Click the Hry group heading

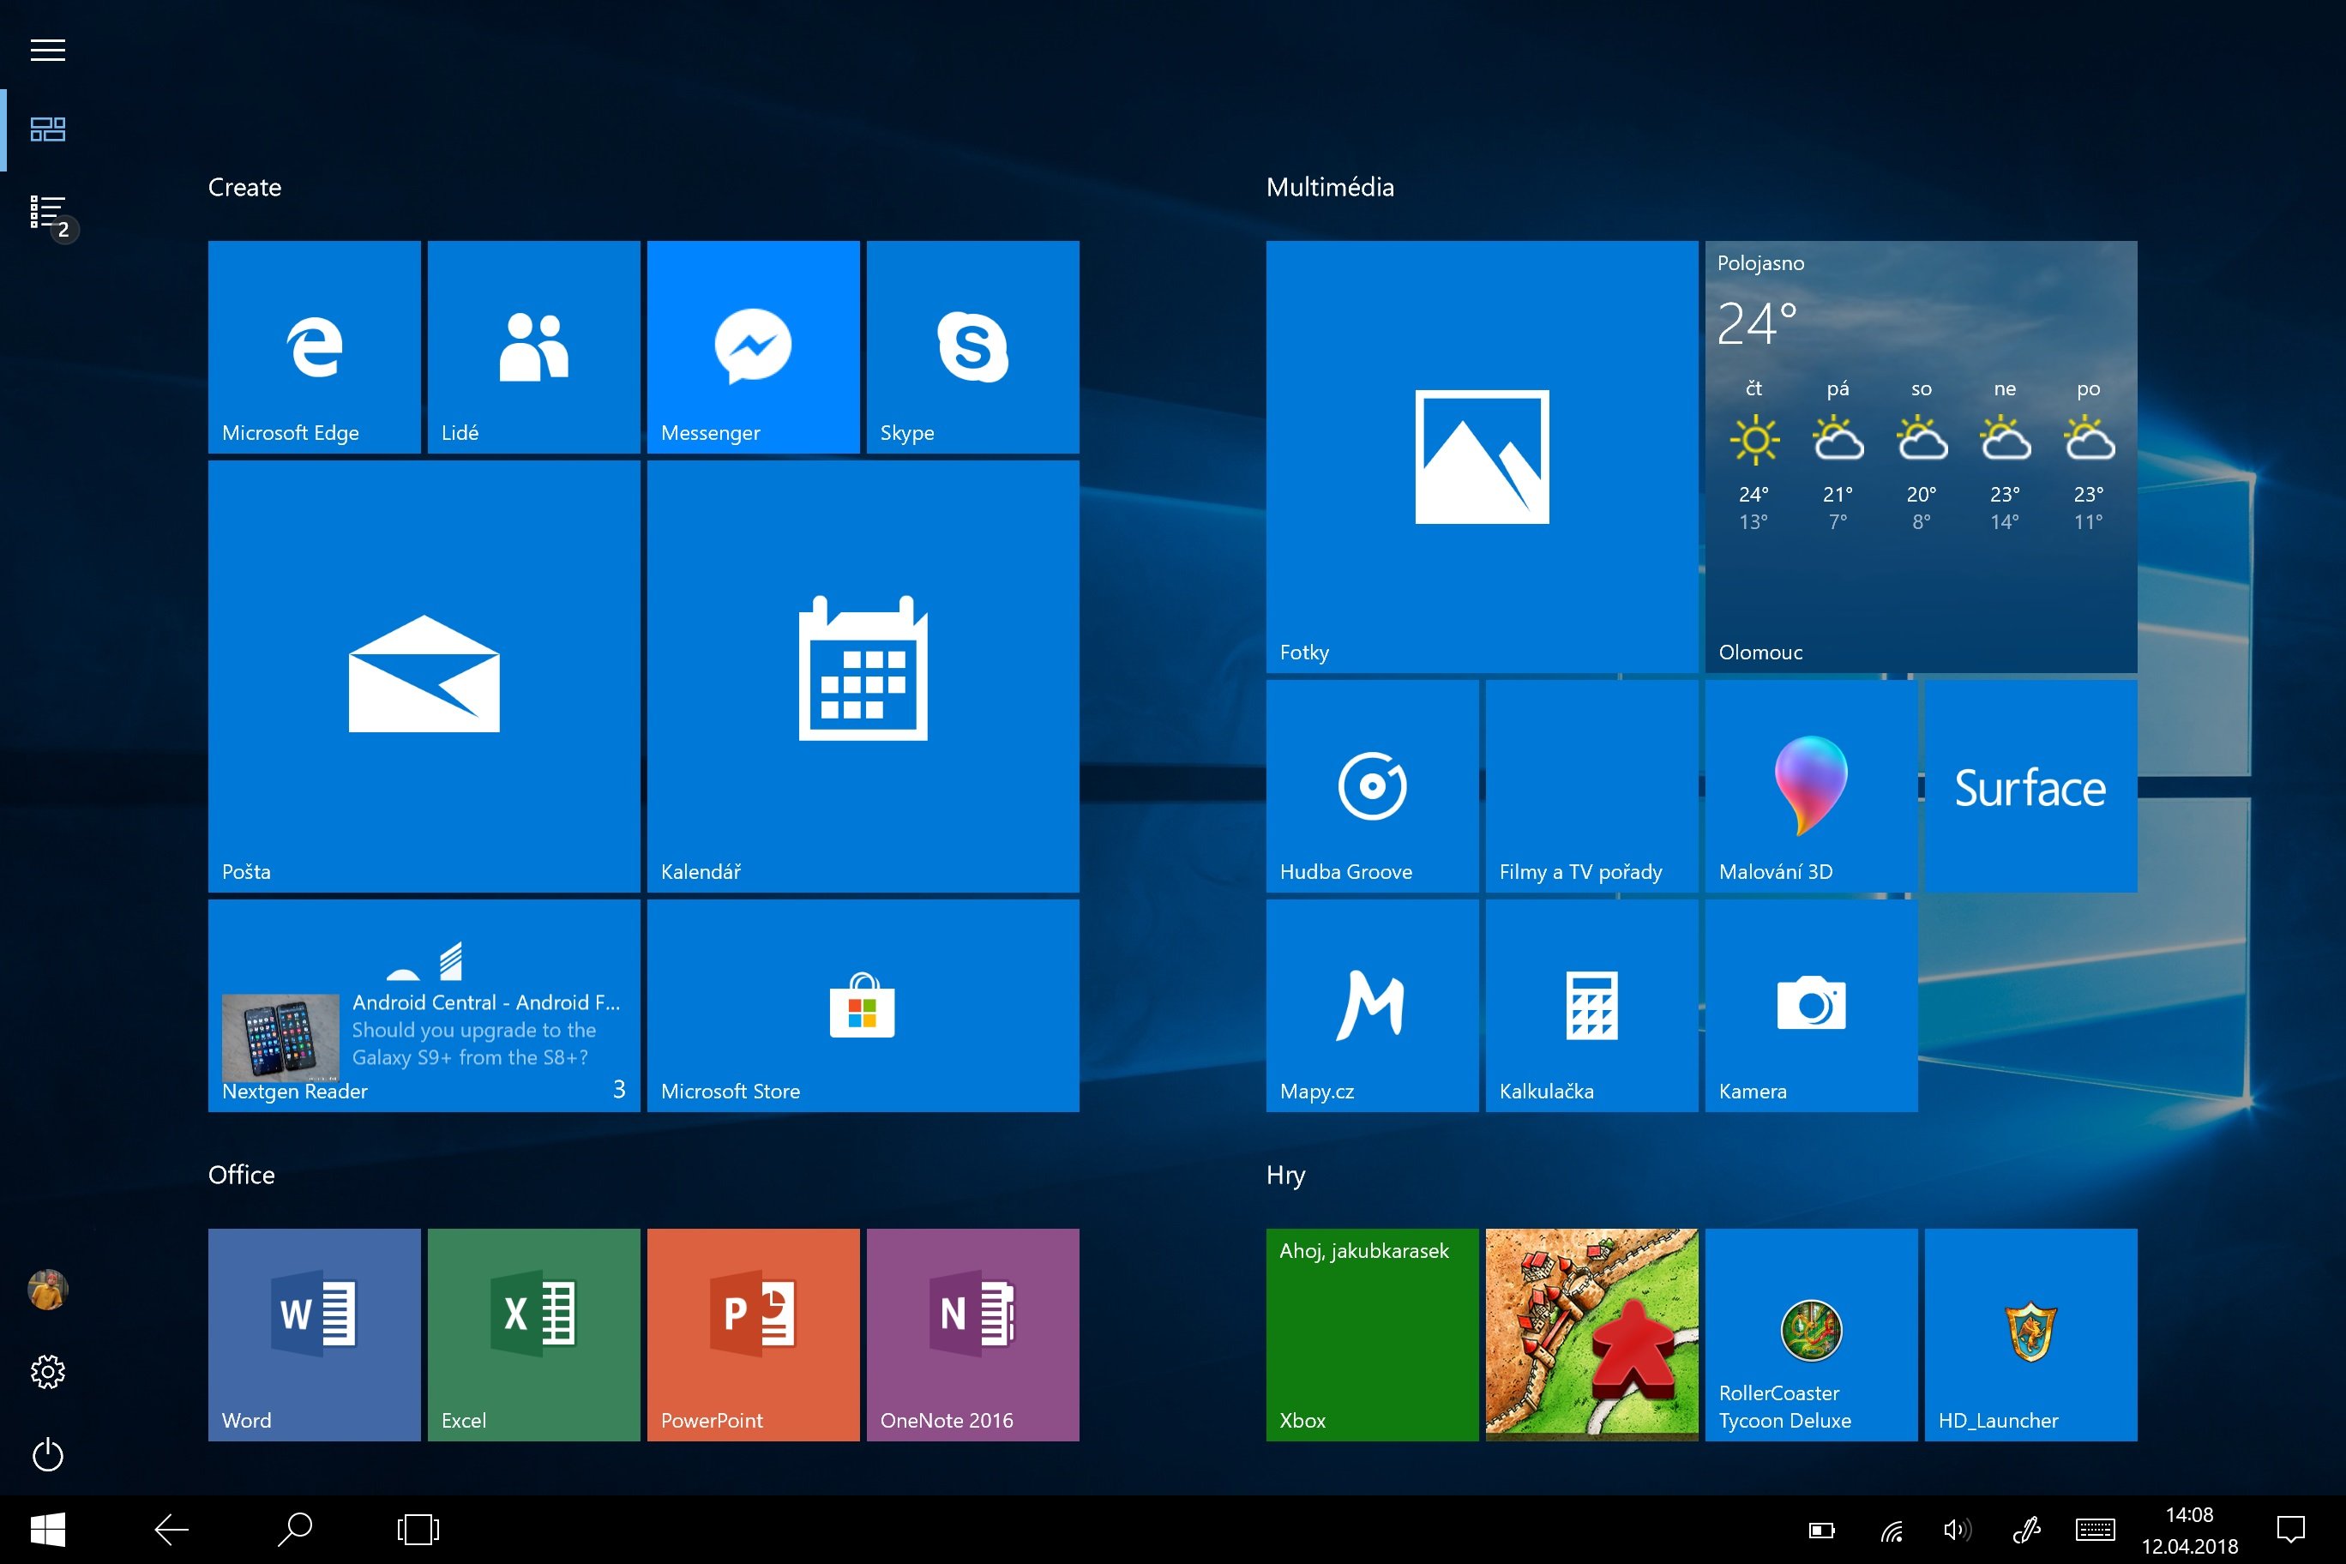coord(1285,1176)
